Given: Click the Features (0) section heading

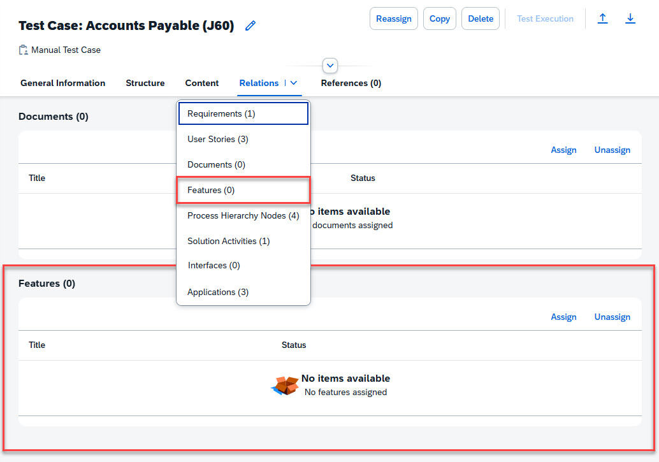Looking at the screenshot, I should pos(47,284).
